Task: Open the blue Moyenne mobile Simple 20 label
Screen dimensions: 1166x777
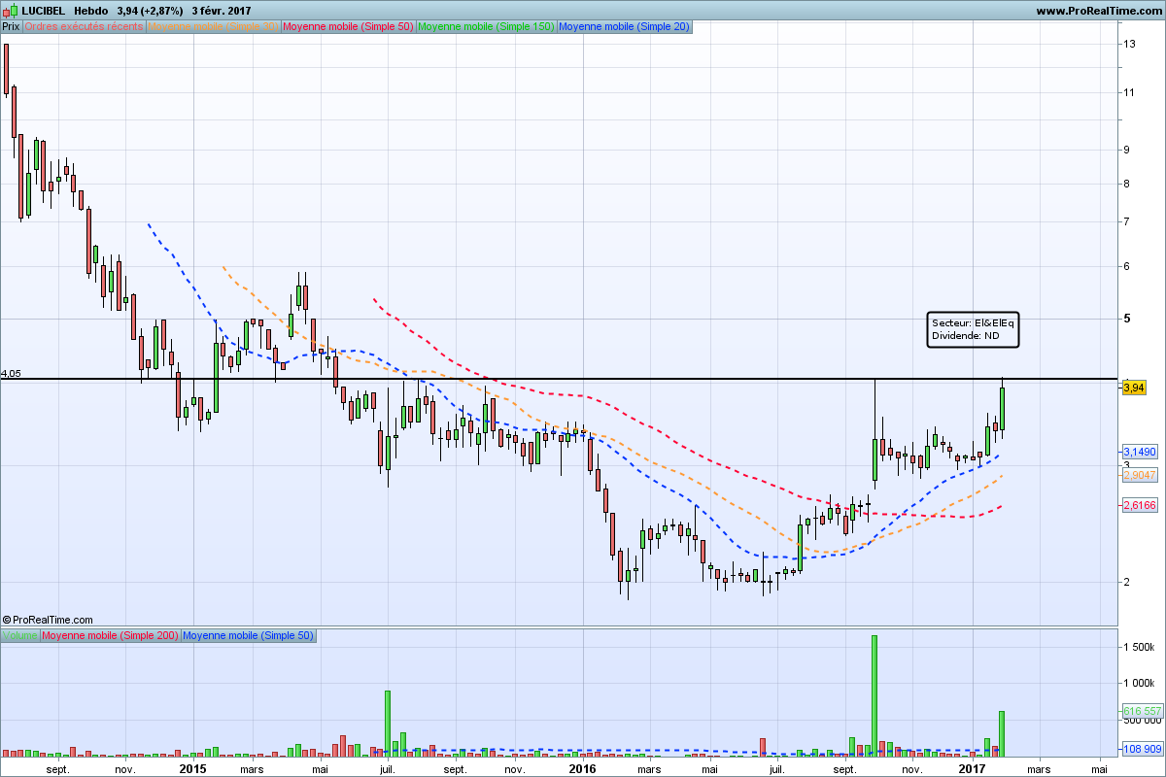Action: pyautogui.click(x=625, y=26)
